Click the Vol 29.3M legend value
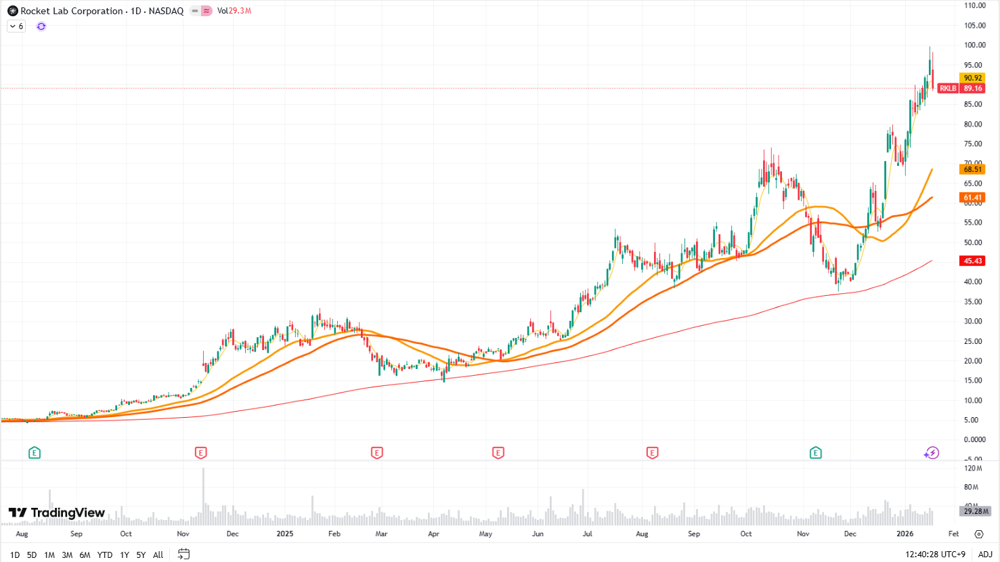The width and height of the screenshot is (1000, 562). click(234, 11)
